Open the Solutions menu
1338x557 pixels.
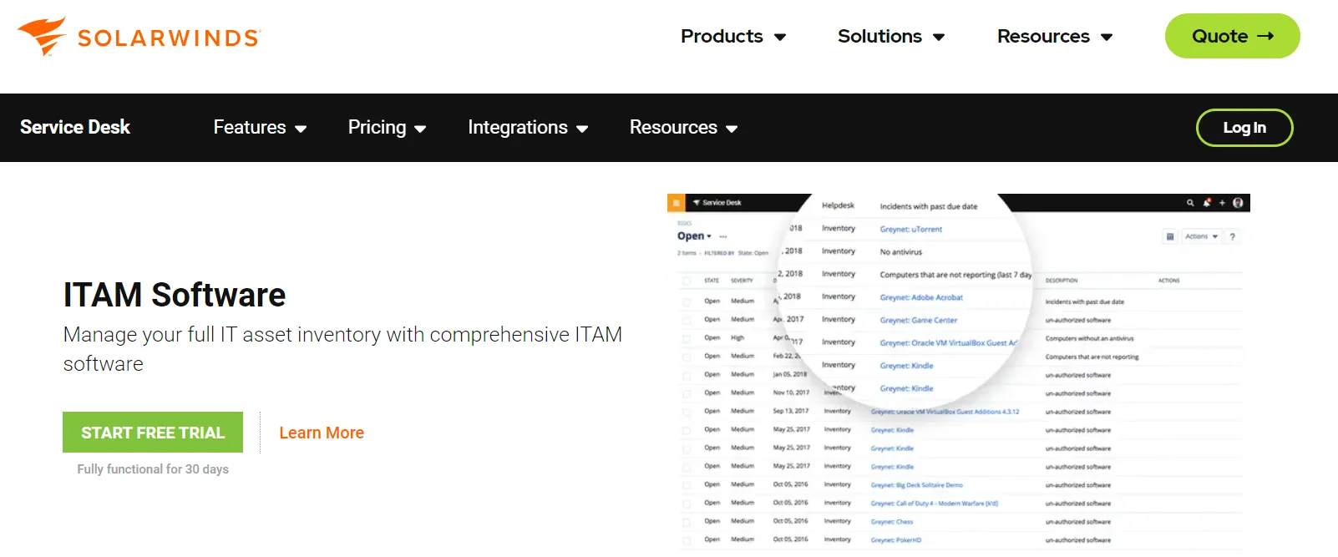point(891,37)
